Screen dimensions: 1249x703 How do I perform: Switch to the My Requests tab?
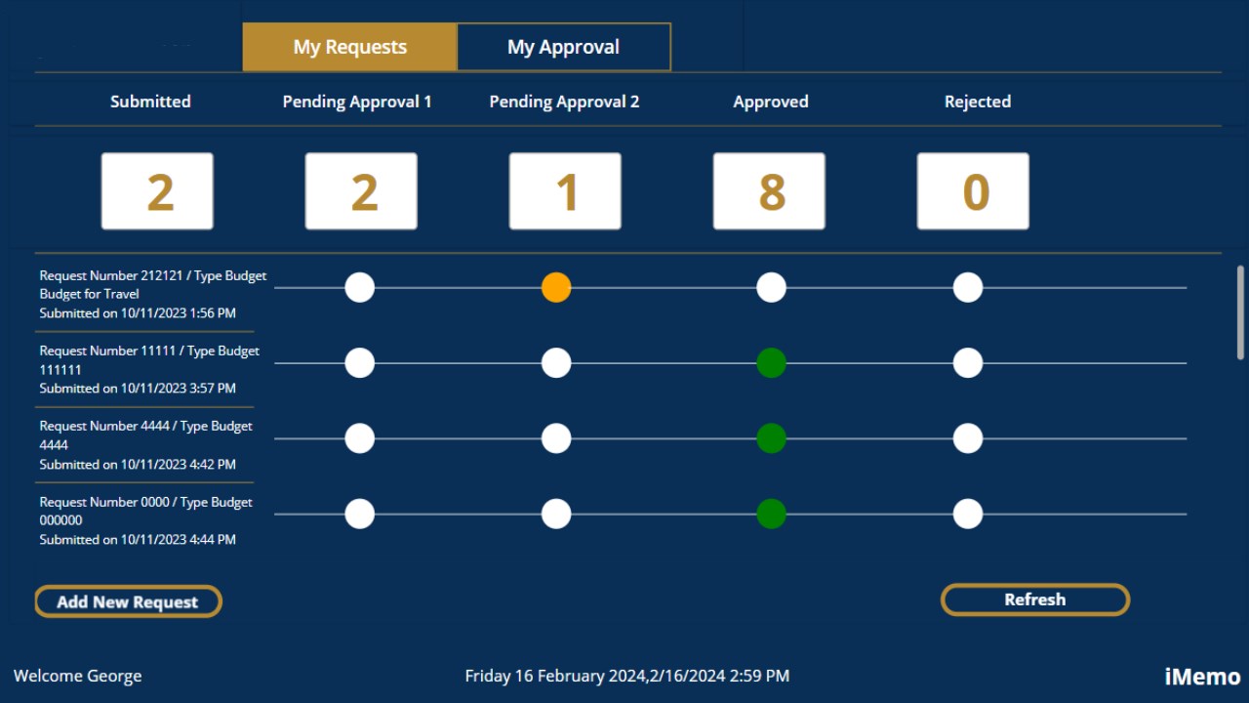click(349, 47)
